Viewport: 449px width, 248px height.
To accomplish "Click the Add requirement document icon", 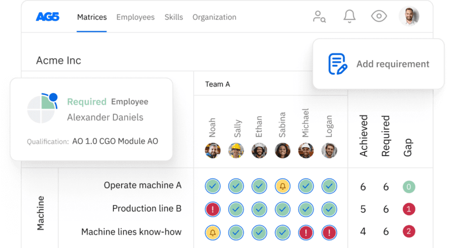I will (337, 64).
